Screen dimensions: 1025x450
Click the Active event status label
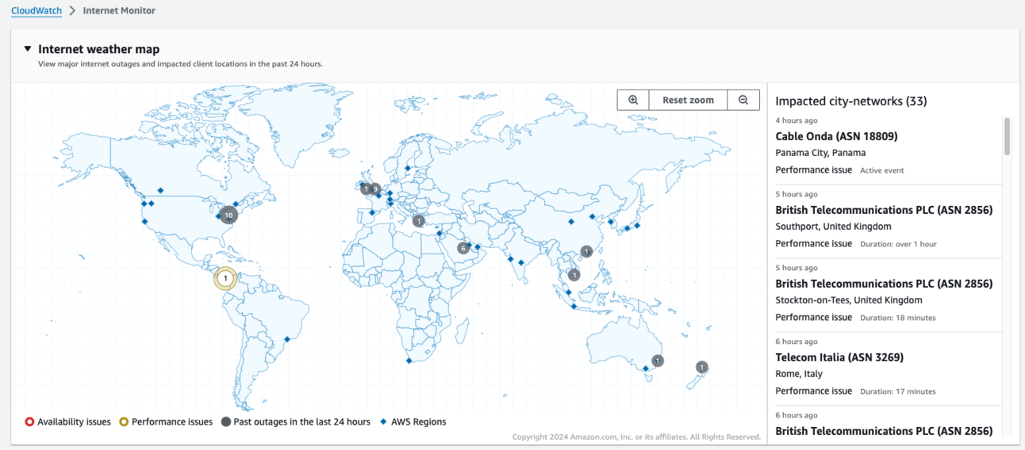881,170
